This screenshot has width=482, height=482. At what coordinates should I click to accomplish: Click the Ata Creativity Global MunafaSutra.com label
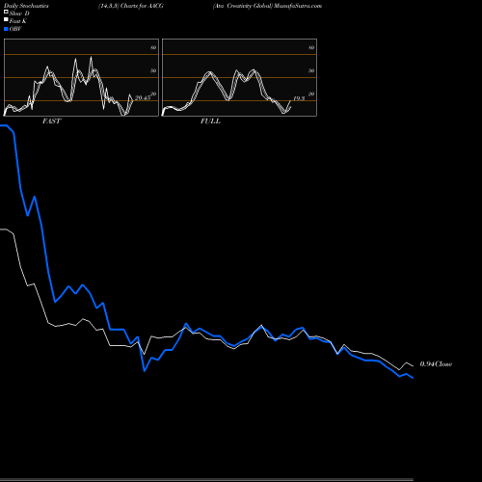(x=267, y=6)
